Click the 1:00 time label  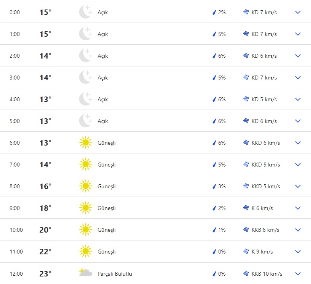(x=15, y=34)
